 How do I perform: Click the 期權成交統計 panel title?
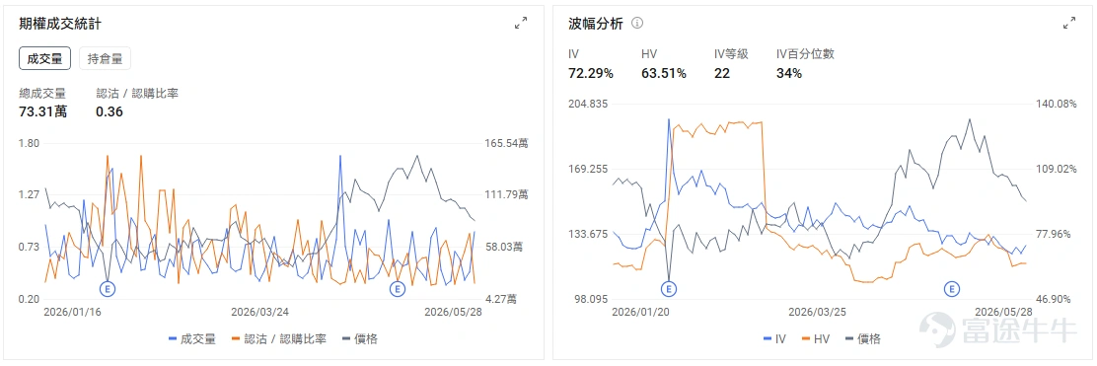coord(60,23)
